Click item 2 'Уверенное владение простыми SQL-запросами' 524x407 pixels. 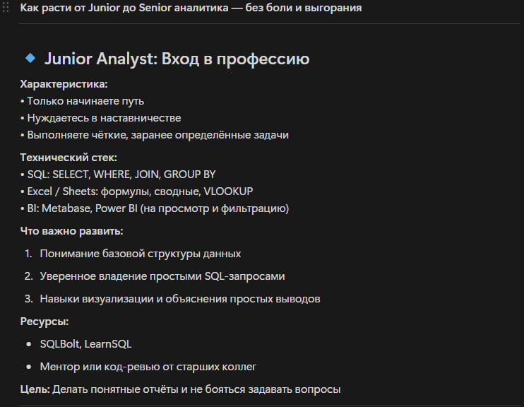tap(162, 276)
